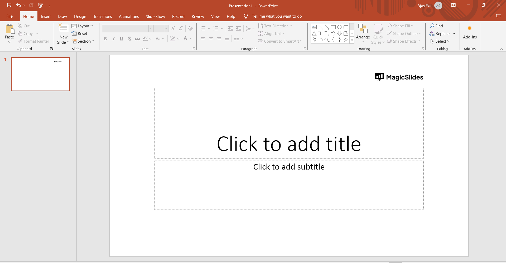Image resolution: width=506 pixels, height=263 pixels.
Task: Click the Undo arrow icon
Action: click(x=18, y=5)
